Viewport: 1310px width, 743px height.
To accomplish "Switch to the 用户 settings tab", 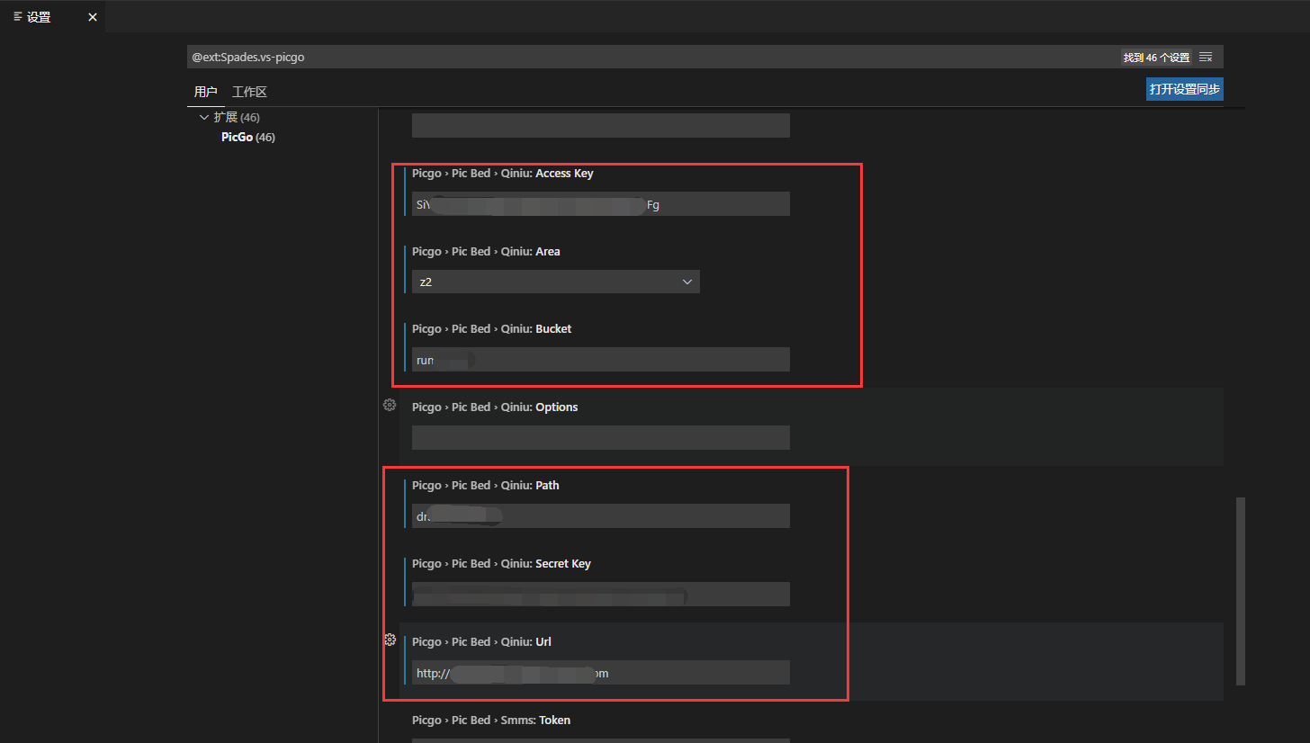I will pos(205,92).
